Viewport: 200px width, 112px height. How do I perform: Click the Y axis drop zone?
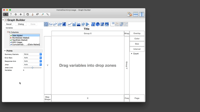pos(47,65)
